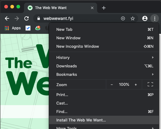
Task: Click the padlock site info icon
Action: [39, 18]
